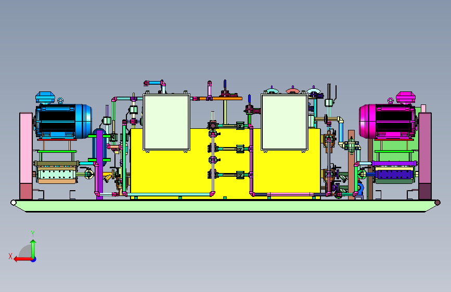This screenshot has height=292, width=451.
Task: Pick the dark blue pump under magenta motor
Action: pyautogui.click(x=394, y=174)
